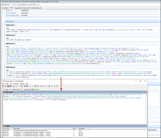This screenshot has height=138, width=161.
Task: Switch to the Applicable Computers tab
Action: 22,8
